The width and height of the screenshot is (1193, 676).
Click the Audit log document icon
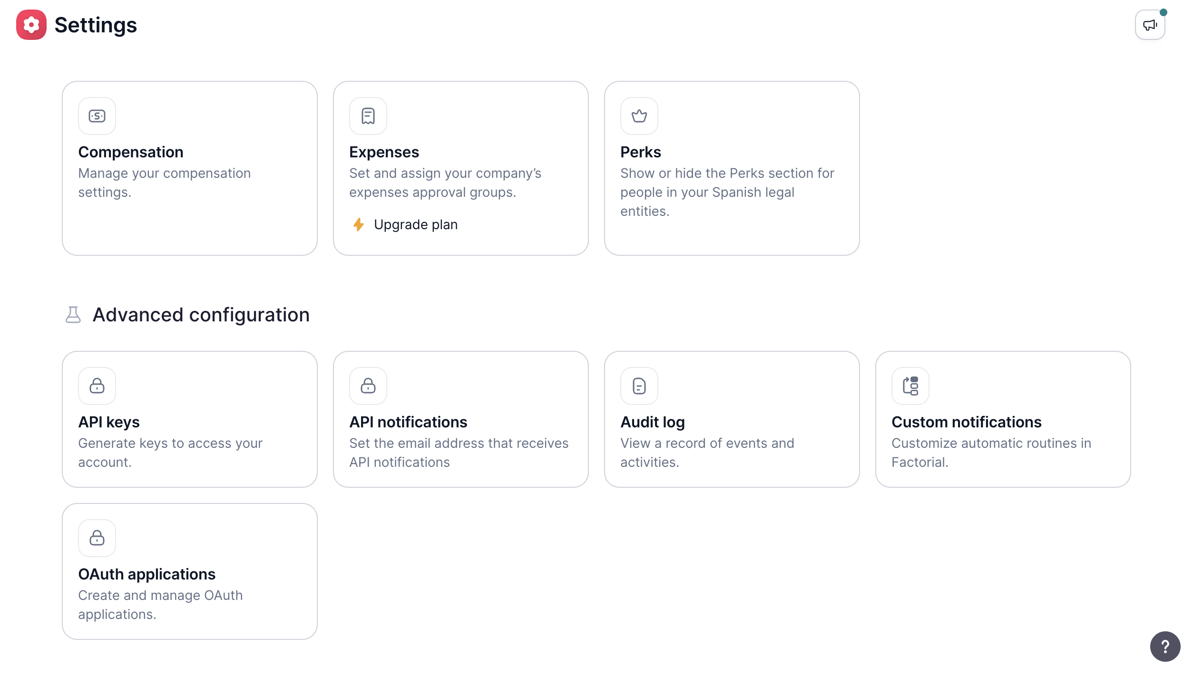tap(639, 386)
